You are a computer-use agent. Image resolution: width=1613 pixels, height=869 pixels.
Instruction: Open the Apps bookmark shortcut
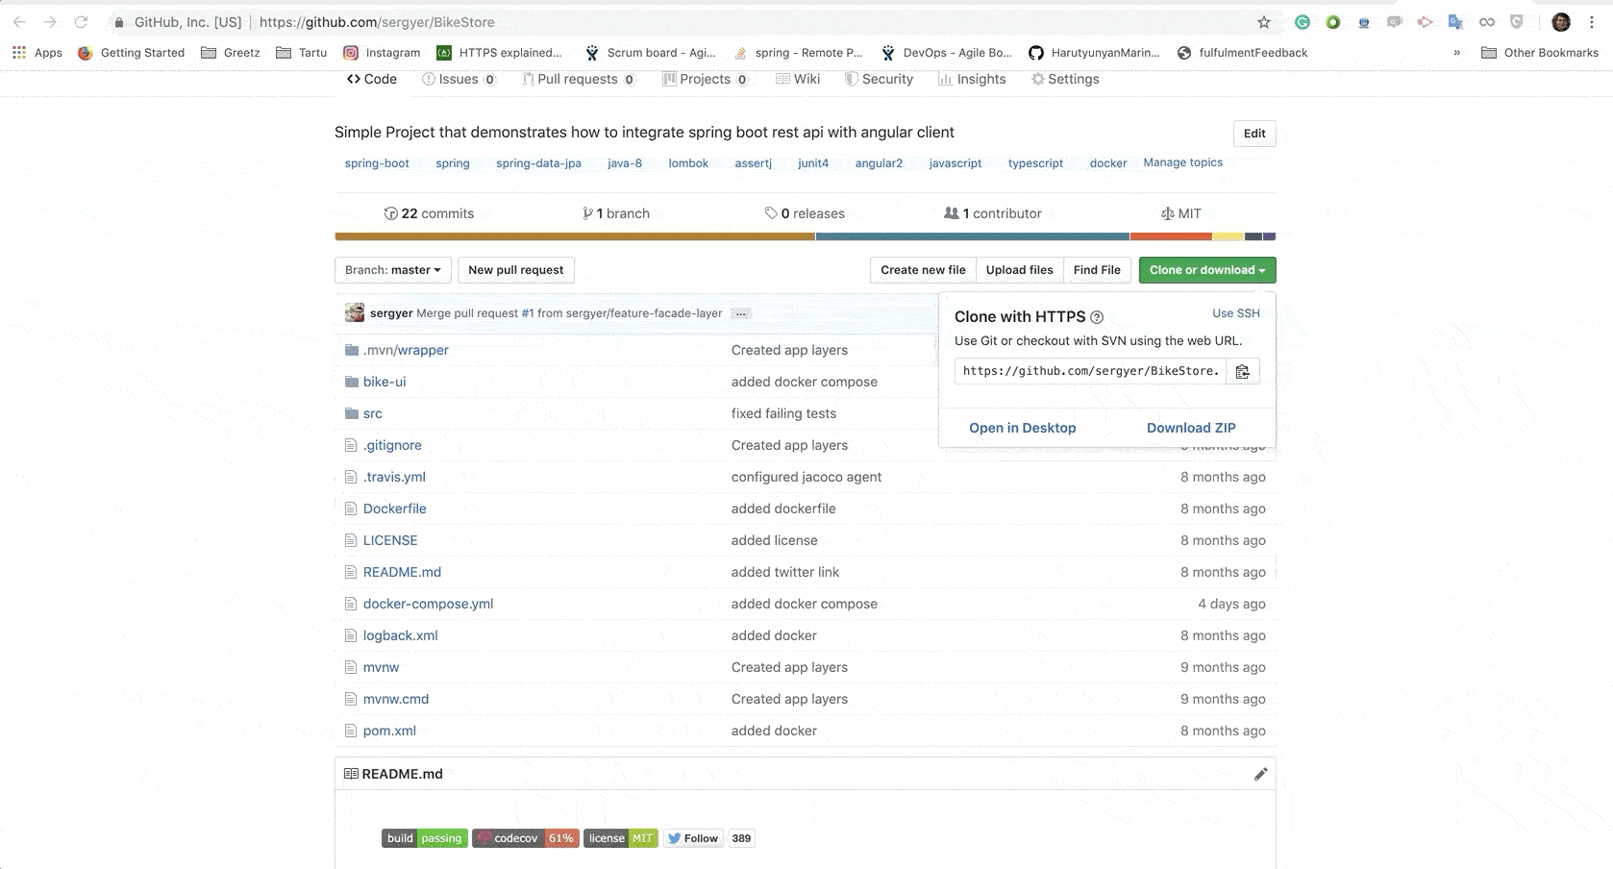tap(37, 53)
